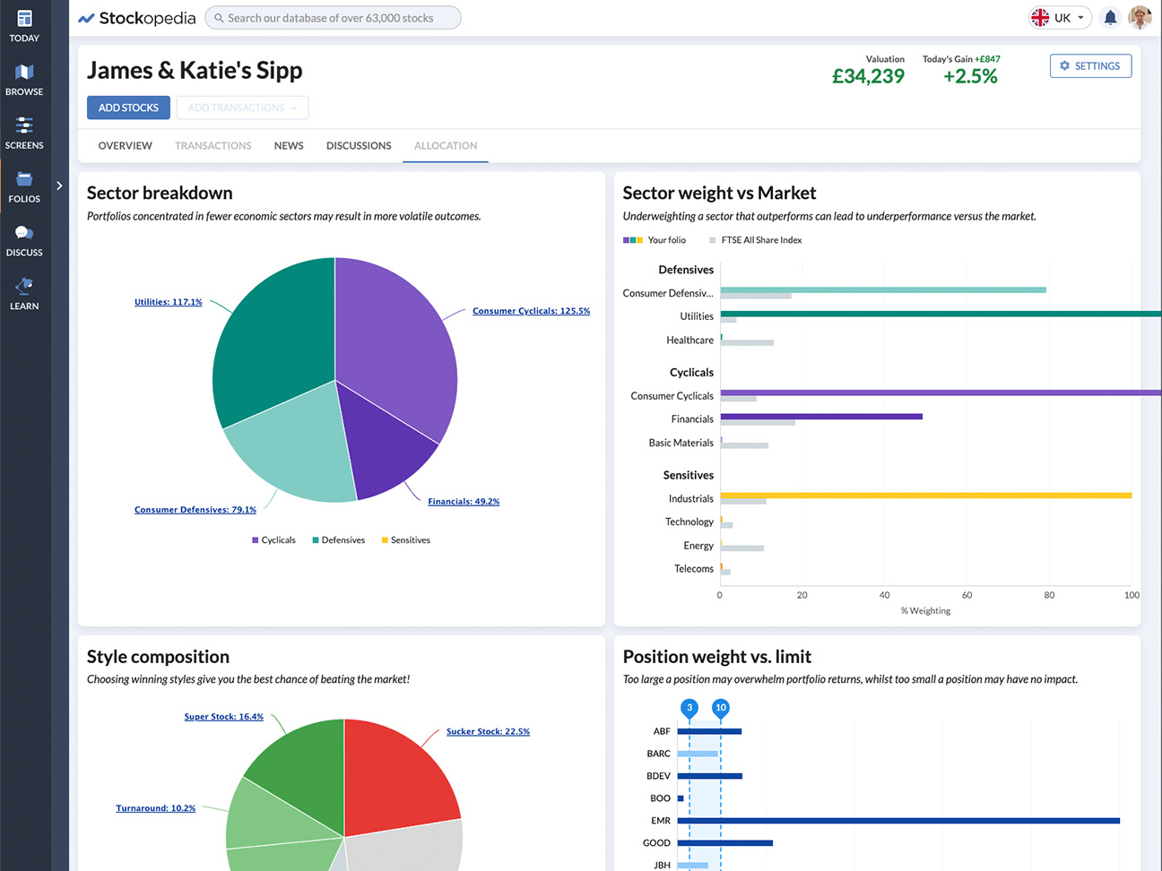Click the BOO ticker label
The image size is (1162, 871).
pos(660,798)
